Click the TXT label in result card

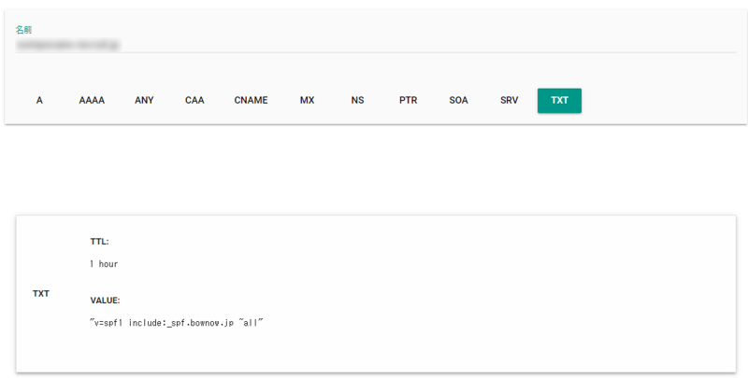(41, 294)
